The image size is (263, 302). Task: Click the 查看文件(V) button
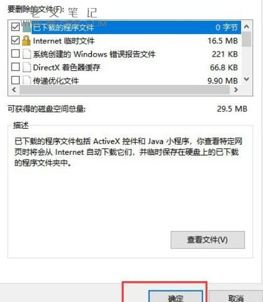208,240
